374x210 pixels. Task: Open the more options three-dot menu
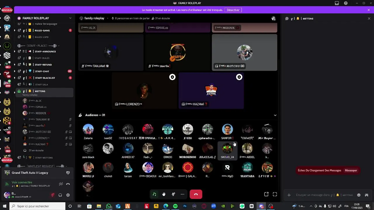tap(183, 194)
